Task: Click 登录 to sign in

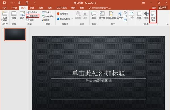Action: pos(154,8)
